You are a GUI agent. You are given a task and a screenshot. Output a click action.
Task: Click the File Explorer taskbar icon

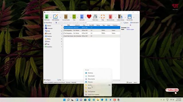coord(98,100)
